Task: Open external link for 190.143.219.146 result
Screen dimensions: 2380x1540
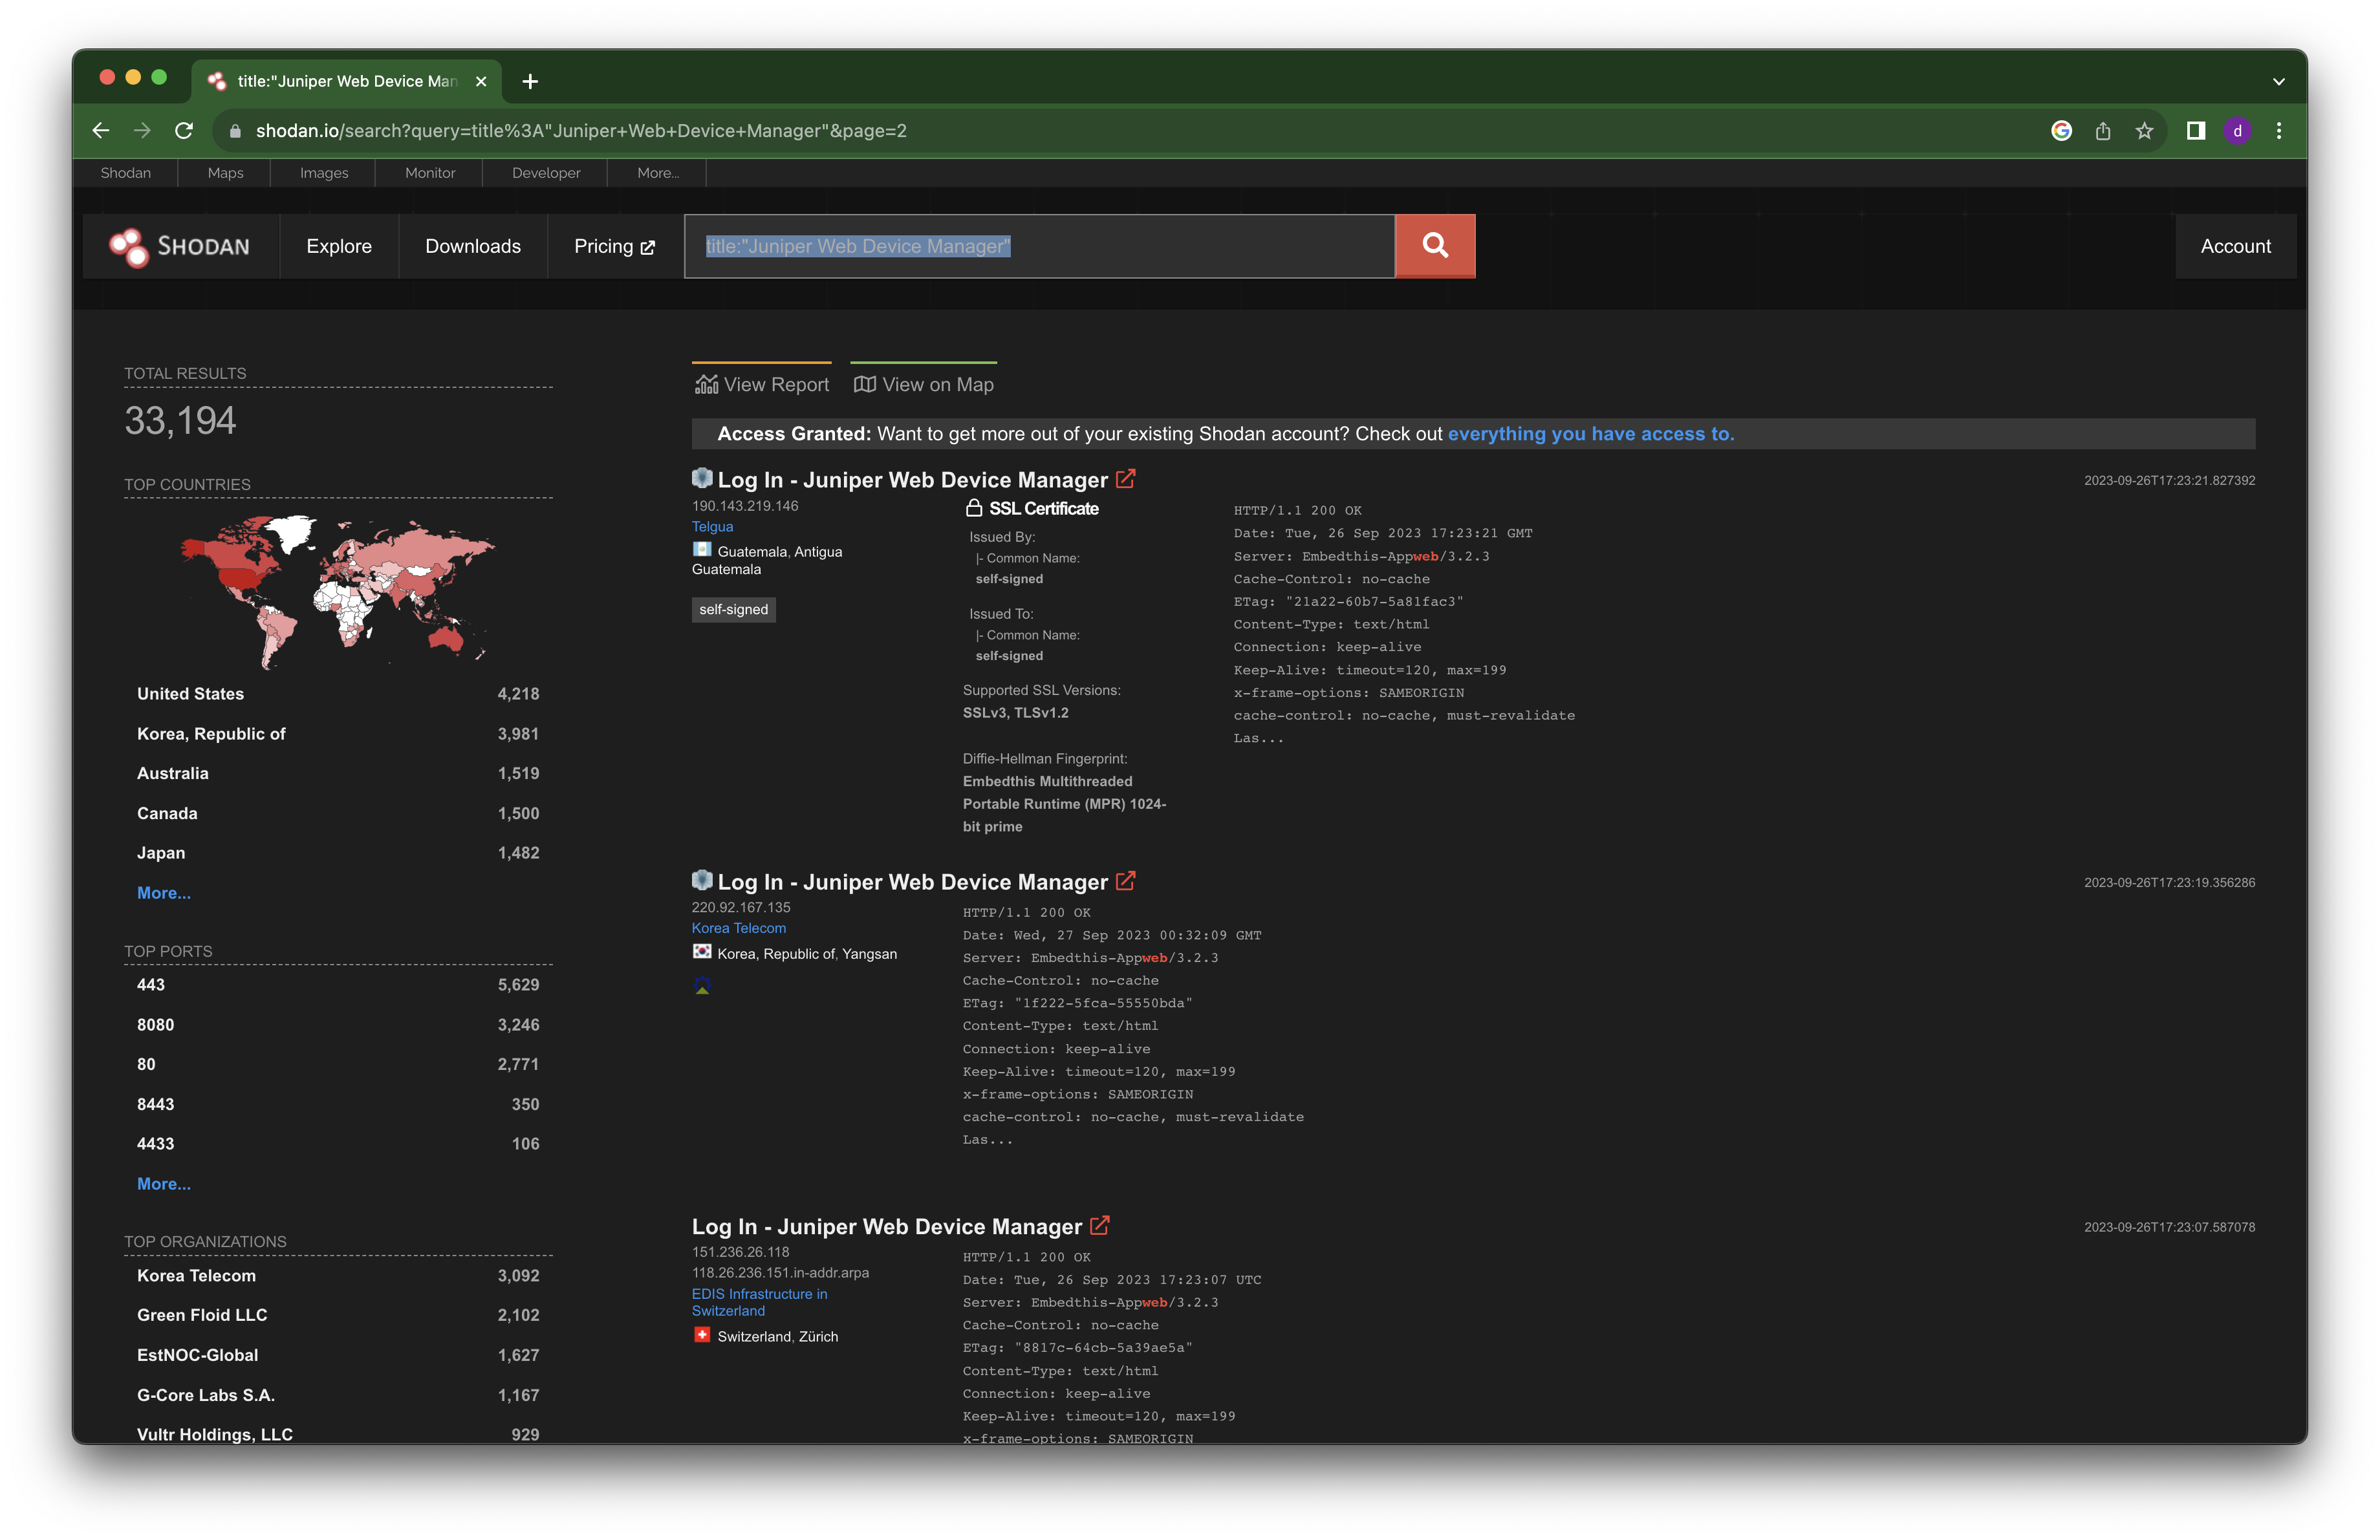Action: 1125,478
